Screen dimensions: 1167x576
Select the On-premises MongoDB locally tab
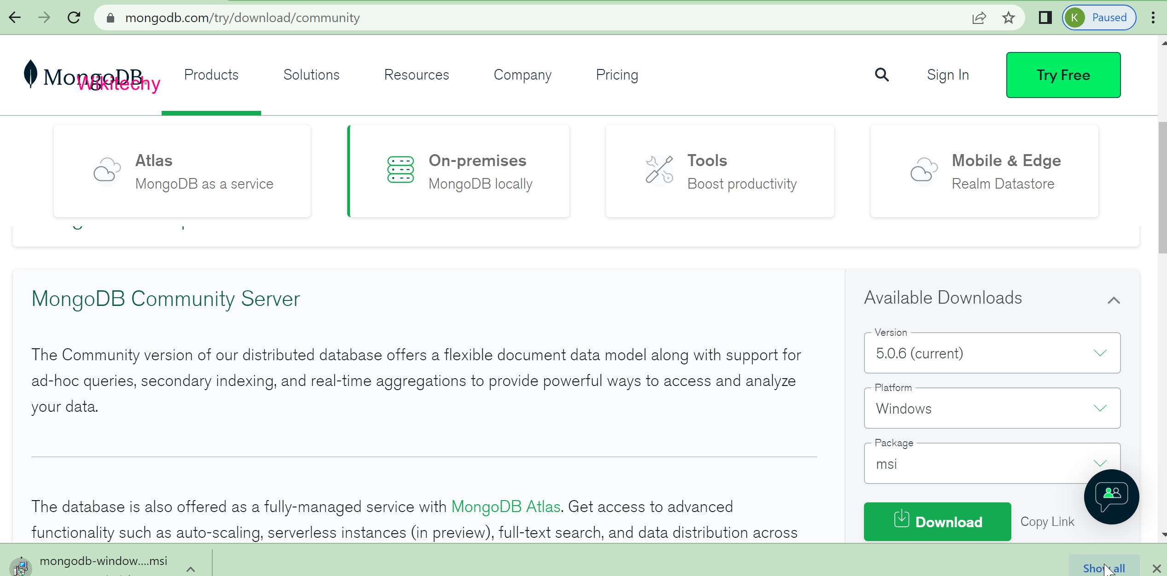(459, 171)
